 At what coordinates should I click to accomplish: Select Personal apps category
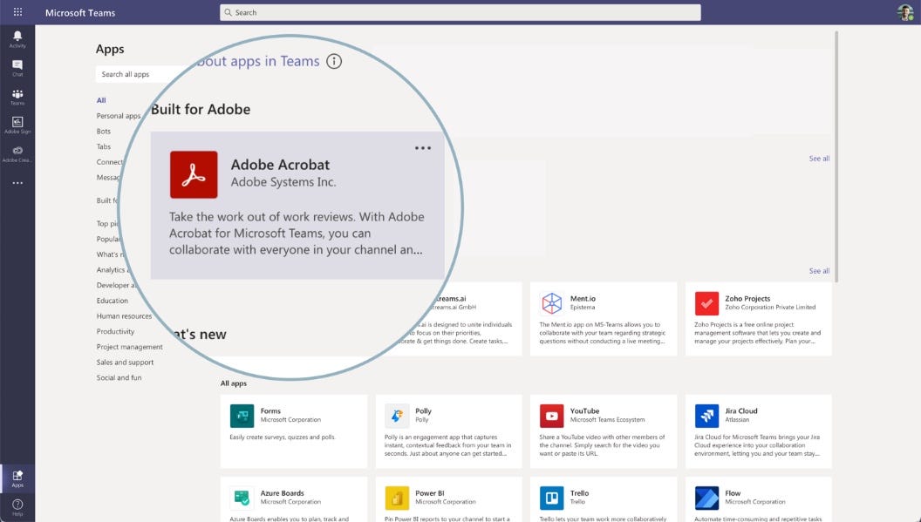pyautogui.click(x=119, y=116)
